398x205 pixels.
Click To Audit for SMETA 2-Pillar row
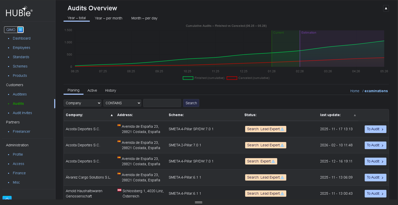(375, 145)
